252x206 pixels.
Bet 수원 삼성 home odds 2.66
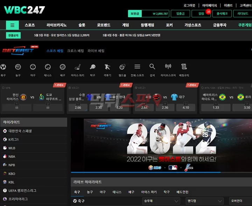click(x=78, y=108)
